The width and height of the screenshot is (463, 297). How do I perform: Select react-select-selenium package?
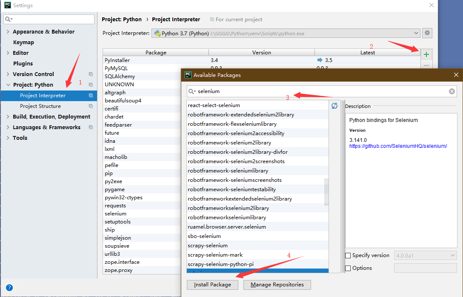257,105
